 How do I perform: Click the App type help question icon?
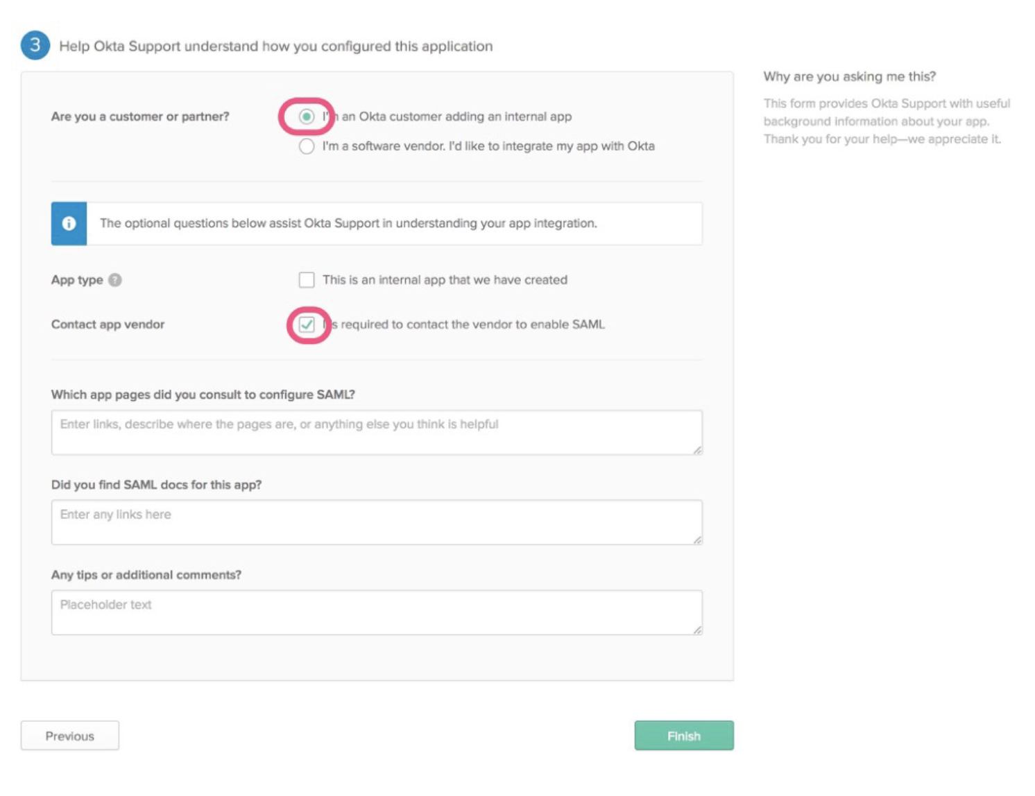coord(115,280)
